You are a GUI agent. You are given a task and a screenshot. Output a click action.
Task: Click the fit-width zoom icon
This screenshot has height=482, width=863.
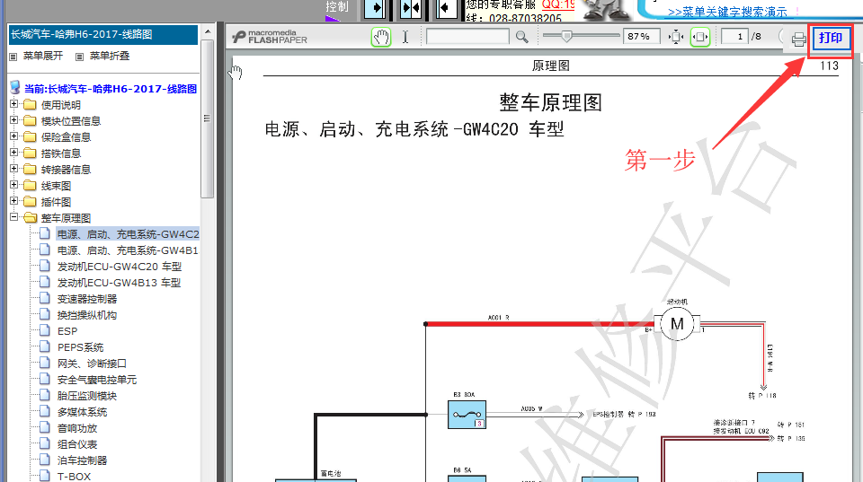(x=700, y=38)
